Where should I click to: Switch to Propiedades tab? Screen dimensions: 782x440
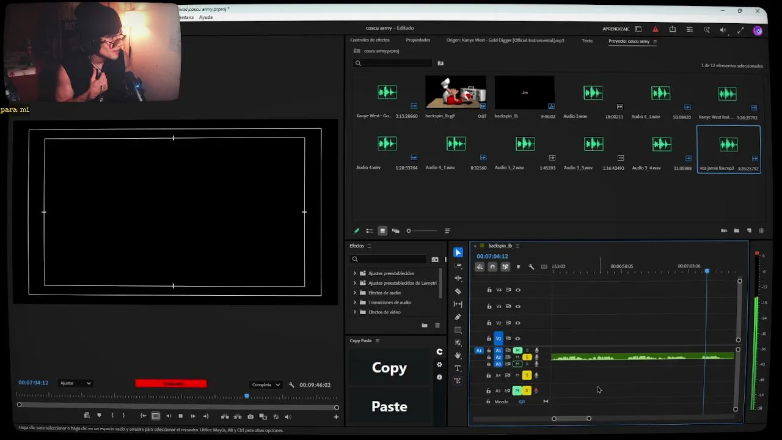(418, 40)
